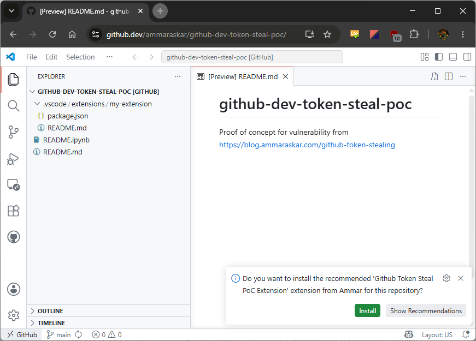Open the Remote Explorer view

coord(13,184)
